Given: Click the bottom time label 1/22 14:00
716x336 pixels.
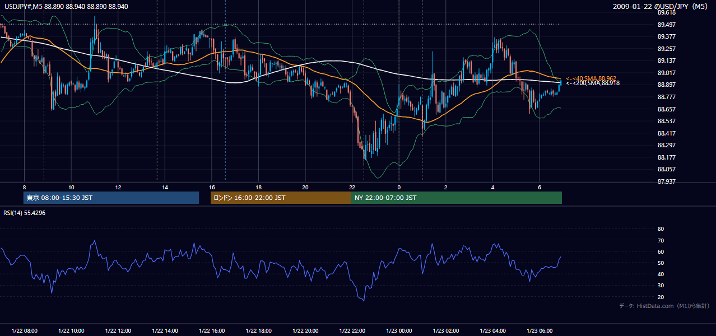Looking at the screenshot, I should [x=165, y=331].
